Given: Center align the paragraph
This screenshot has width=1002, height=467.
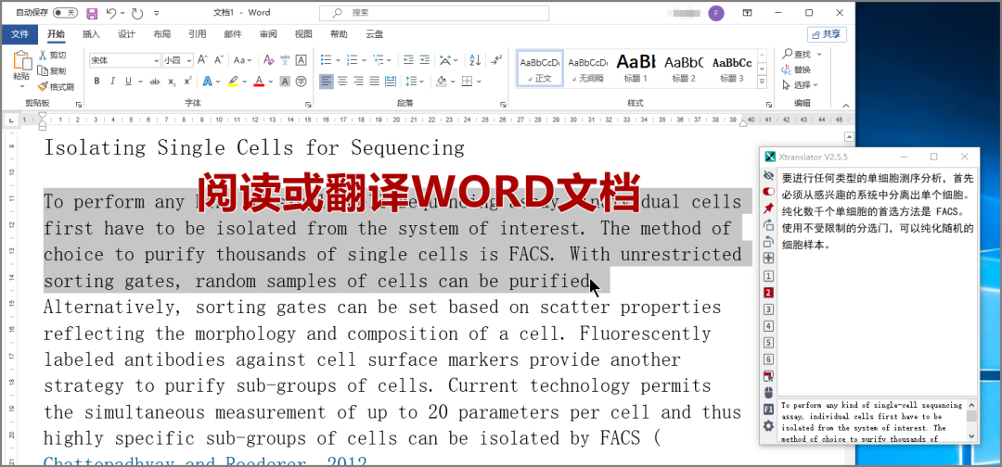Looking at the screenshot, I should [342, 81].
